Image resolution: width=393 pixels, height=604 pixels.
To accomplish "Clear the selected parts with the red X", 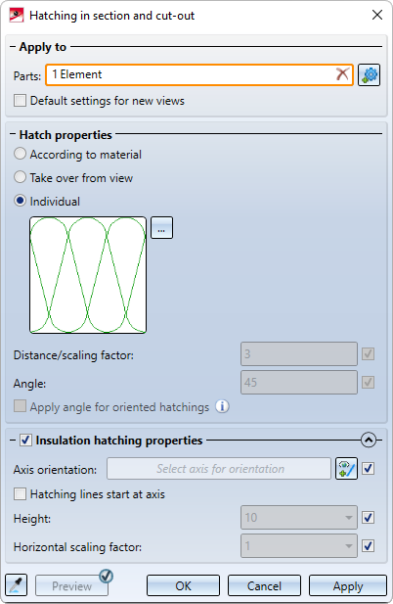I will pos(342,73).
